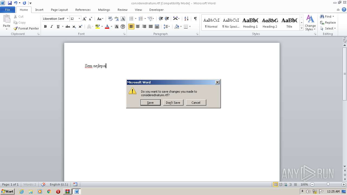Screen dimensions: 347x195
Task: Switch to the Insert tab
Action: pyautogui.click(x=39, y=10)
